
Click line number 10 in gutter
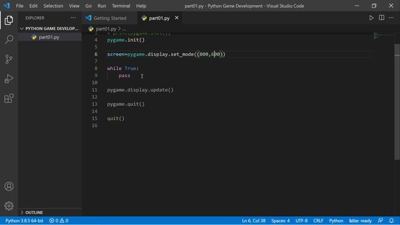tap(94, 82)
